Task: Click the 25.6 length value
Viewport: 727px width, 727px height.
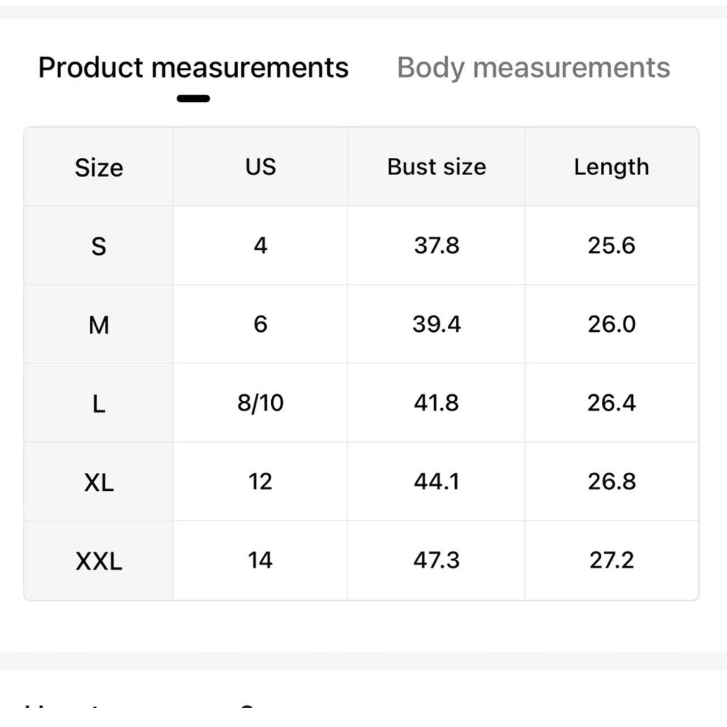Action: tap(611, 246)
